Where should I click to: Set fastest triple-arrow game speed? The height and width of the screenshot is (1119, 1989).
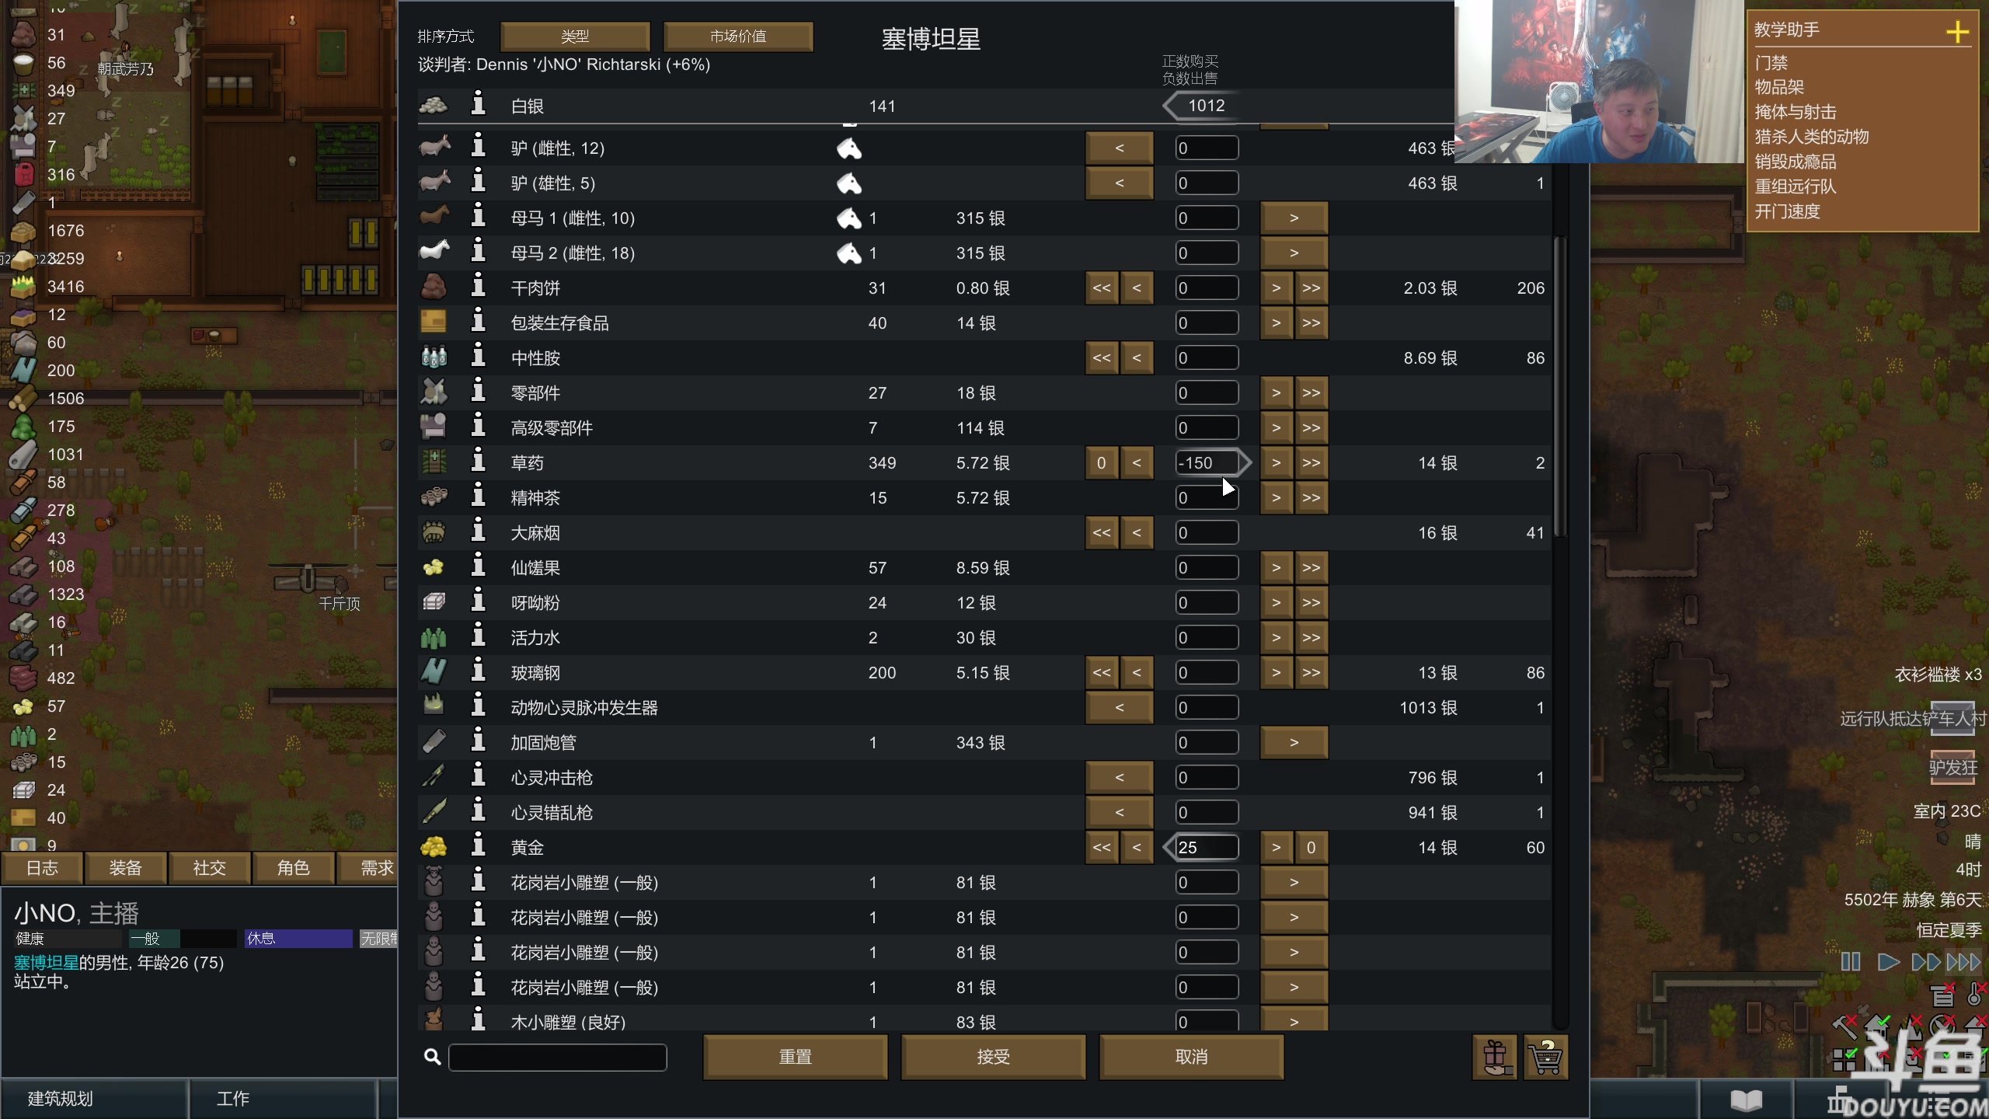[1963, 962]
